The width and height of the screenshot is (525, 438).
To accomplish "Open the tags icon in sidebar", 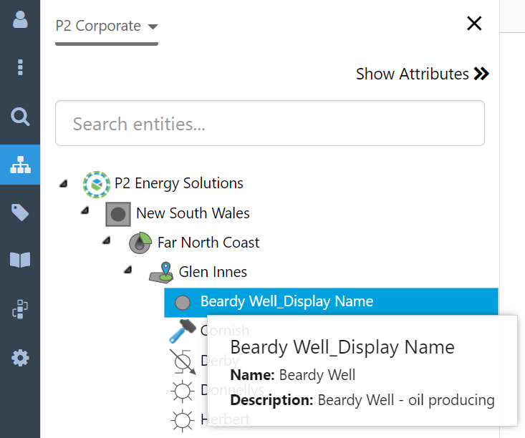I will 20,213.
